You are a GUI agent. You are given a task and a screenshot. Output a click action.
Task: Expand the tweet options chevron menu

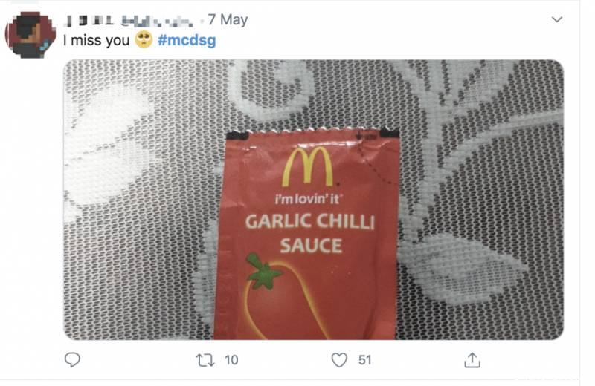[556, 19]
